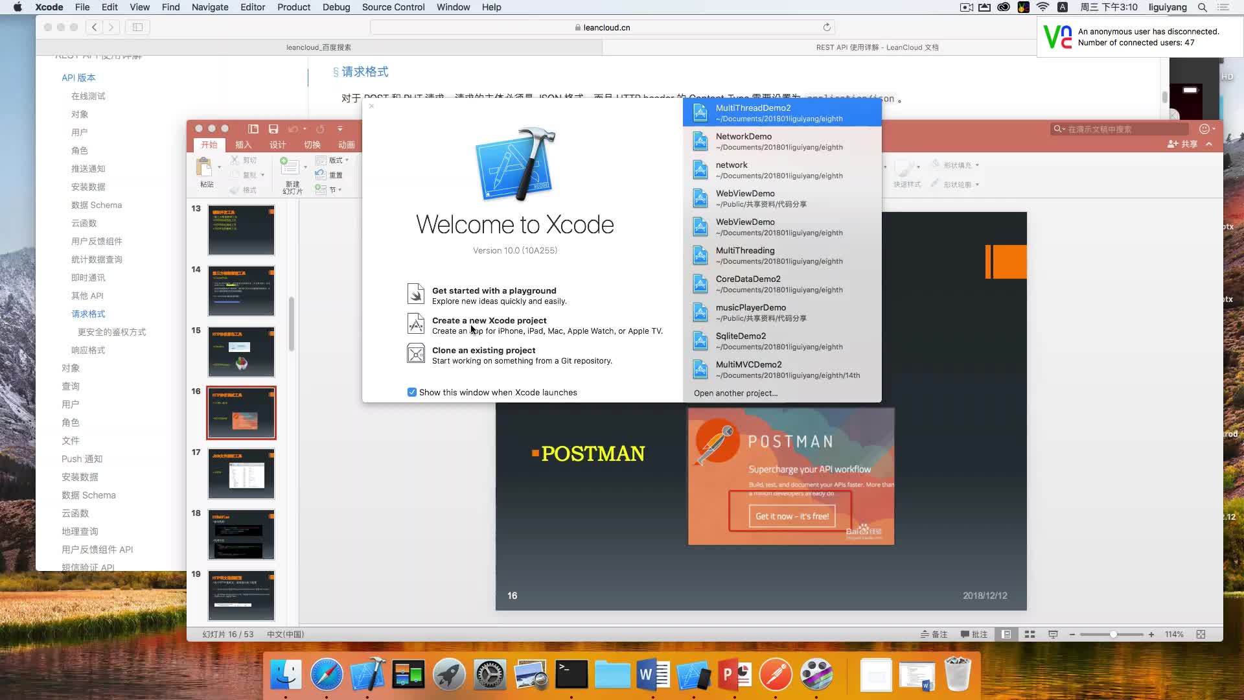Click the 共享 share button
Image resolution: width=1244 pixels, height=700 pixels.
(1182, 144)
